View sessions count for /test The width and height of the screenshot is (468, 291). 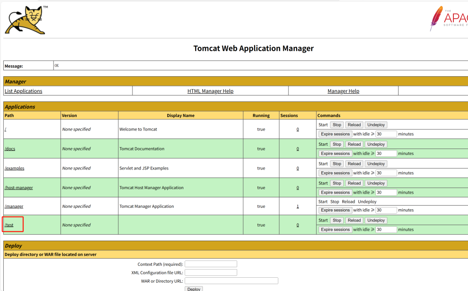tap(298, 225)
